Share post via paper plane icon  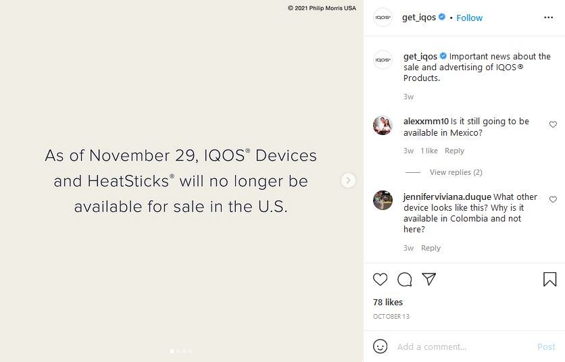428,279
